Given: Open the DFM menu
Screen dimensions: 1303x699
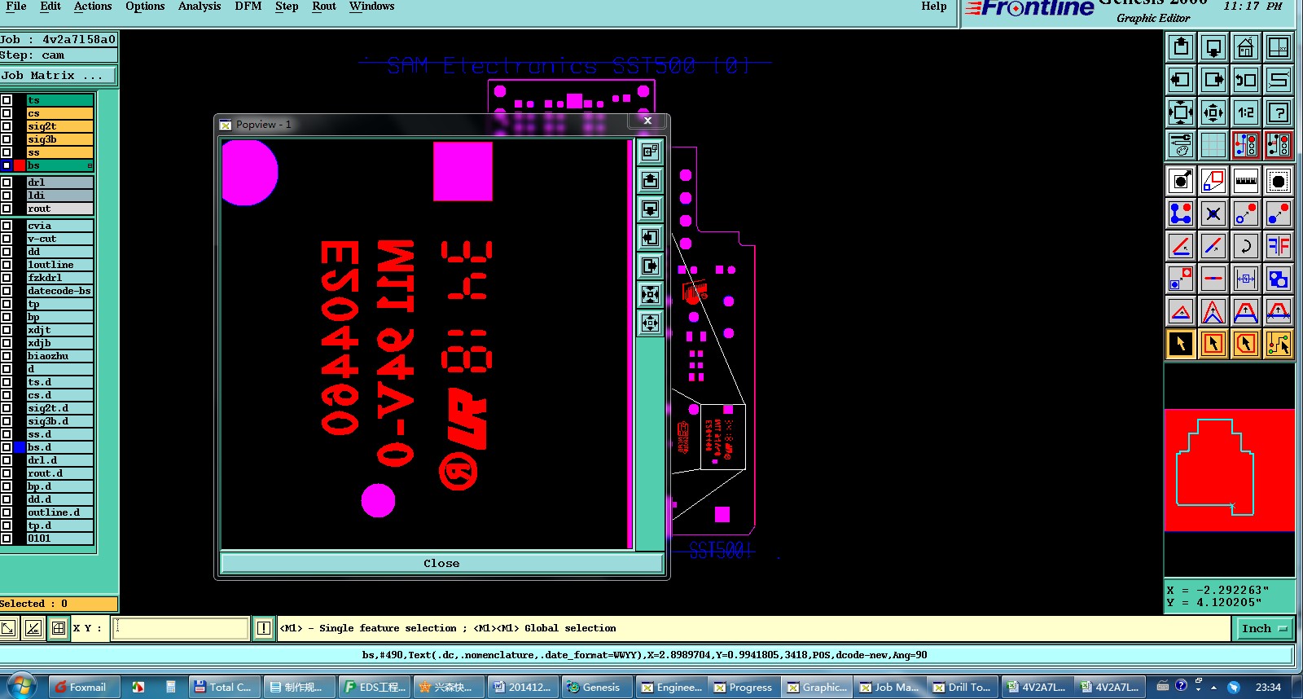Looking at the screenshot, I should coord(248,7).
